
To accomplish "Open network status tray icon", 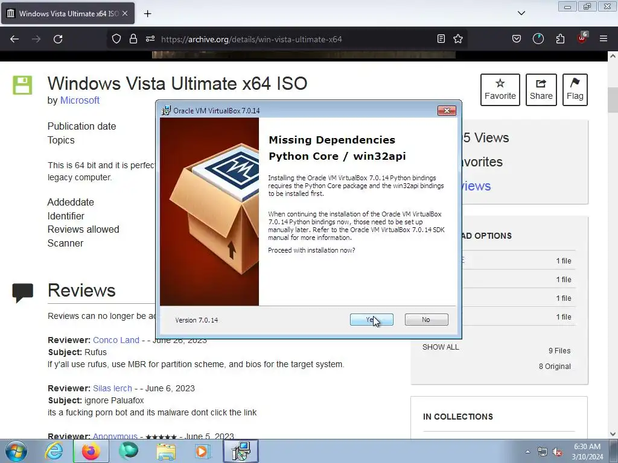I will point(543,452).
